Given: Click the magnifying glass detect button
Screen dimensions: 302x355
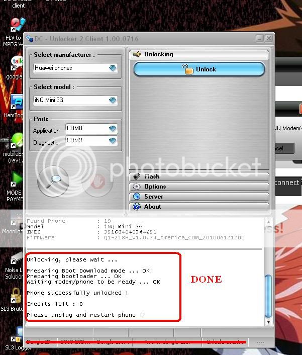Looking at the screenshot, I should (53, 182).
